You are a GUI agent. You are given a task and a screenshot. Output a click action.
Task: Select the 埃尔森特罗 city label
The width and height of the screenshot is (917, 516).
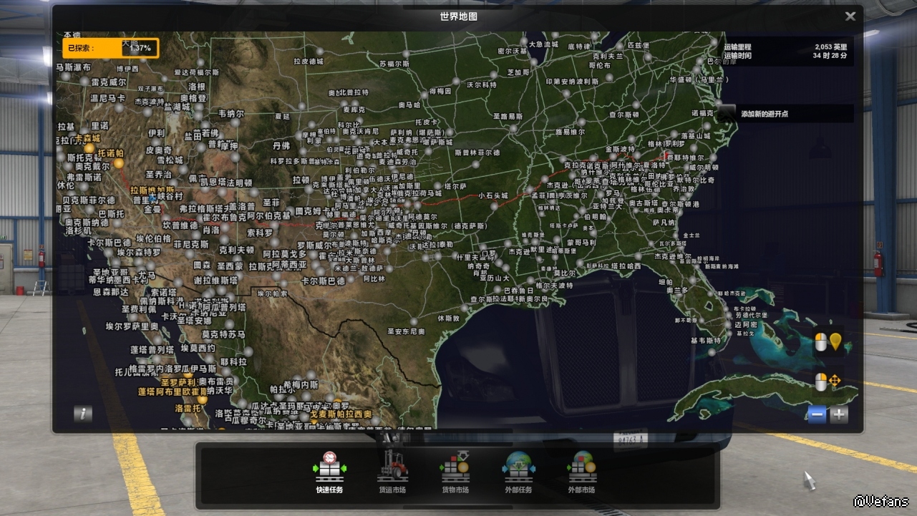tap(139, 252)
